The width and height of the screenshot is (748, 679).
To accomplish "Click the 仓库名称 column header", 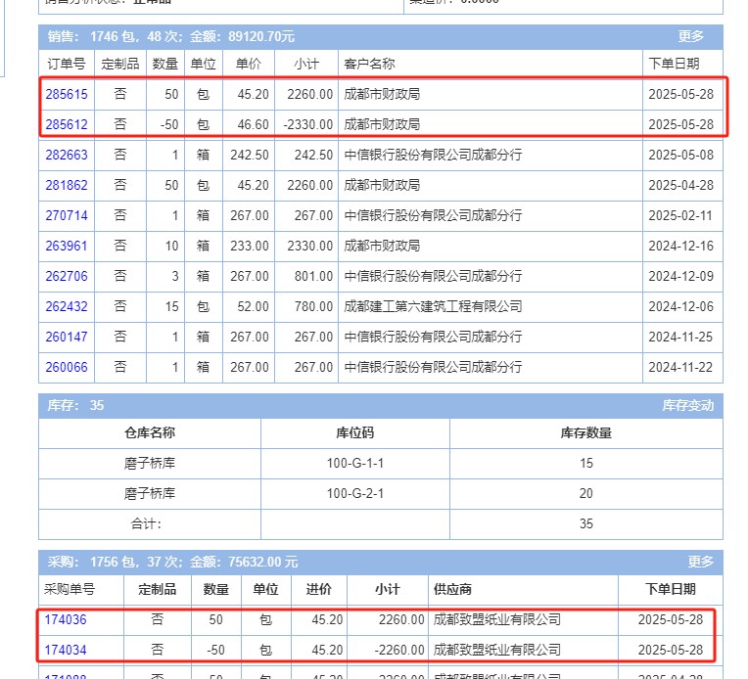I will (x=150, y=433).
